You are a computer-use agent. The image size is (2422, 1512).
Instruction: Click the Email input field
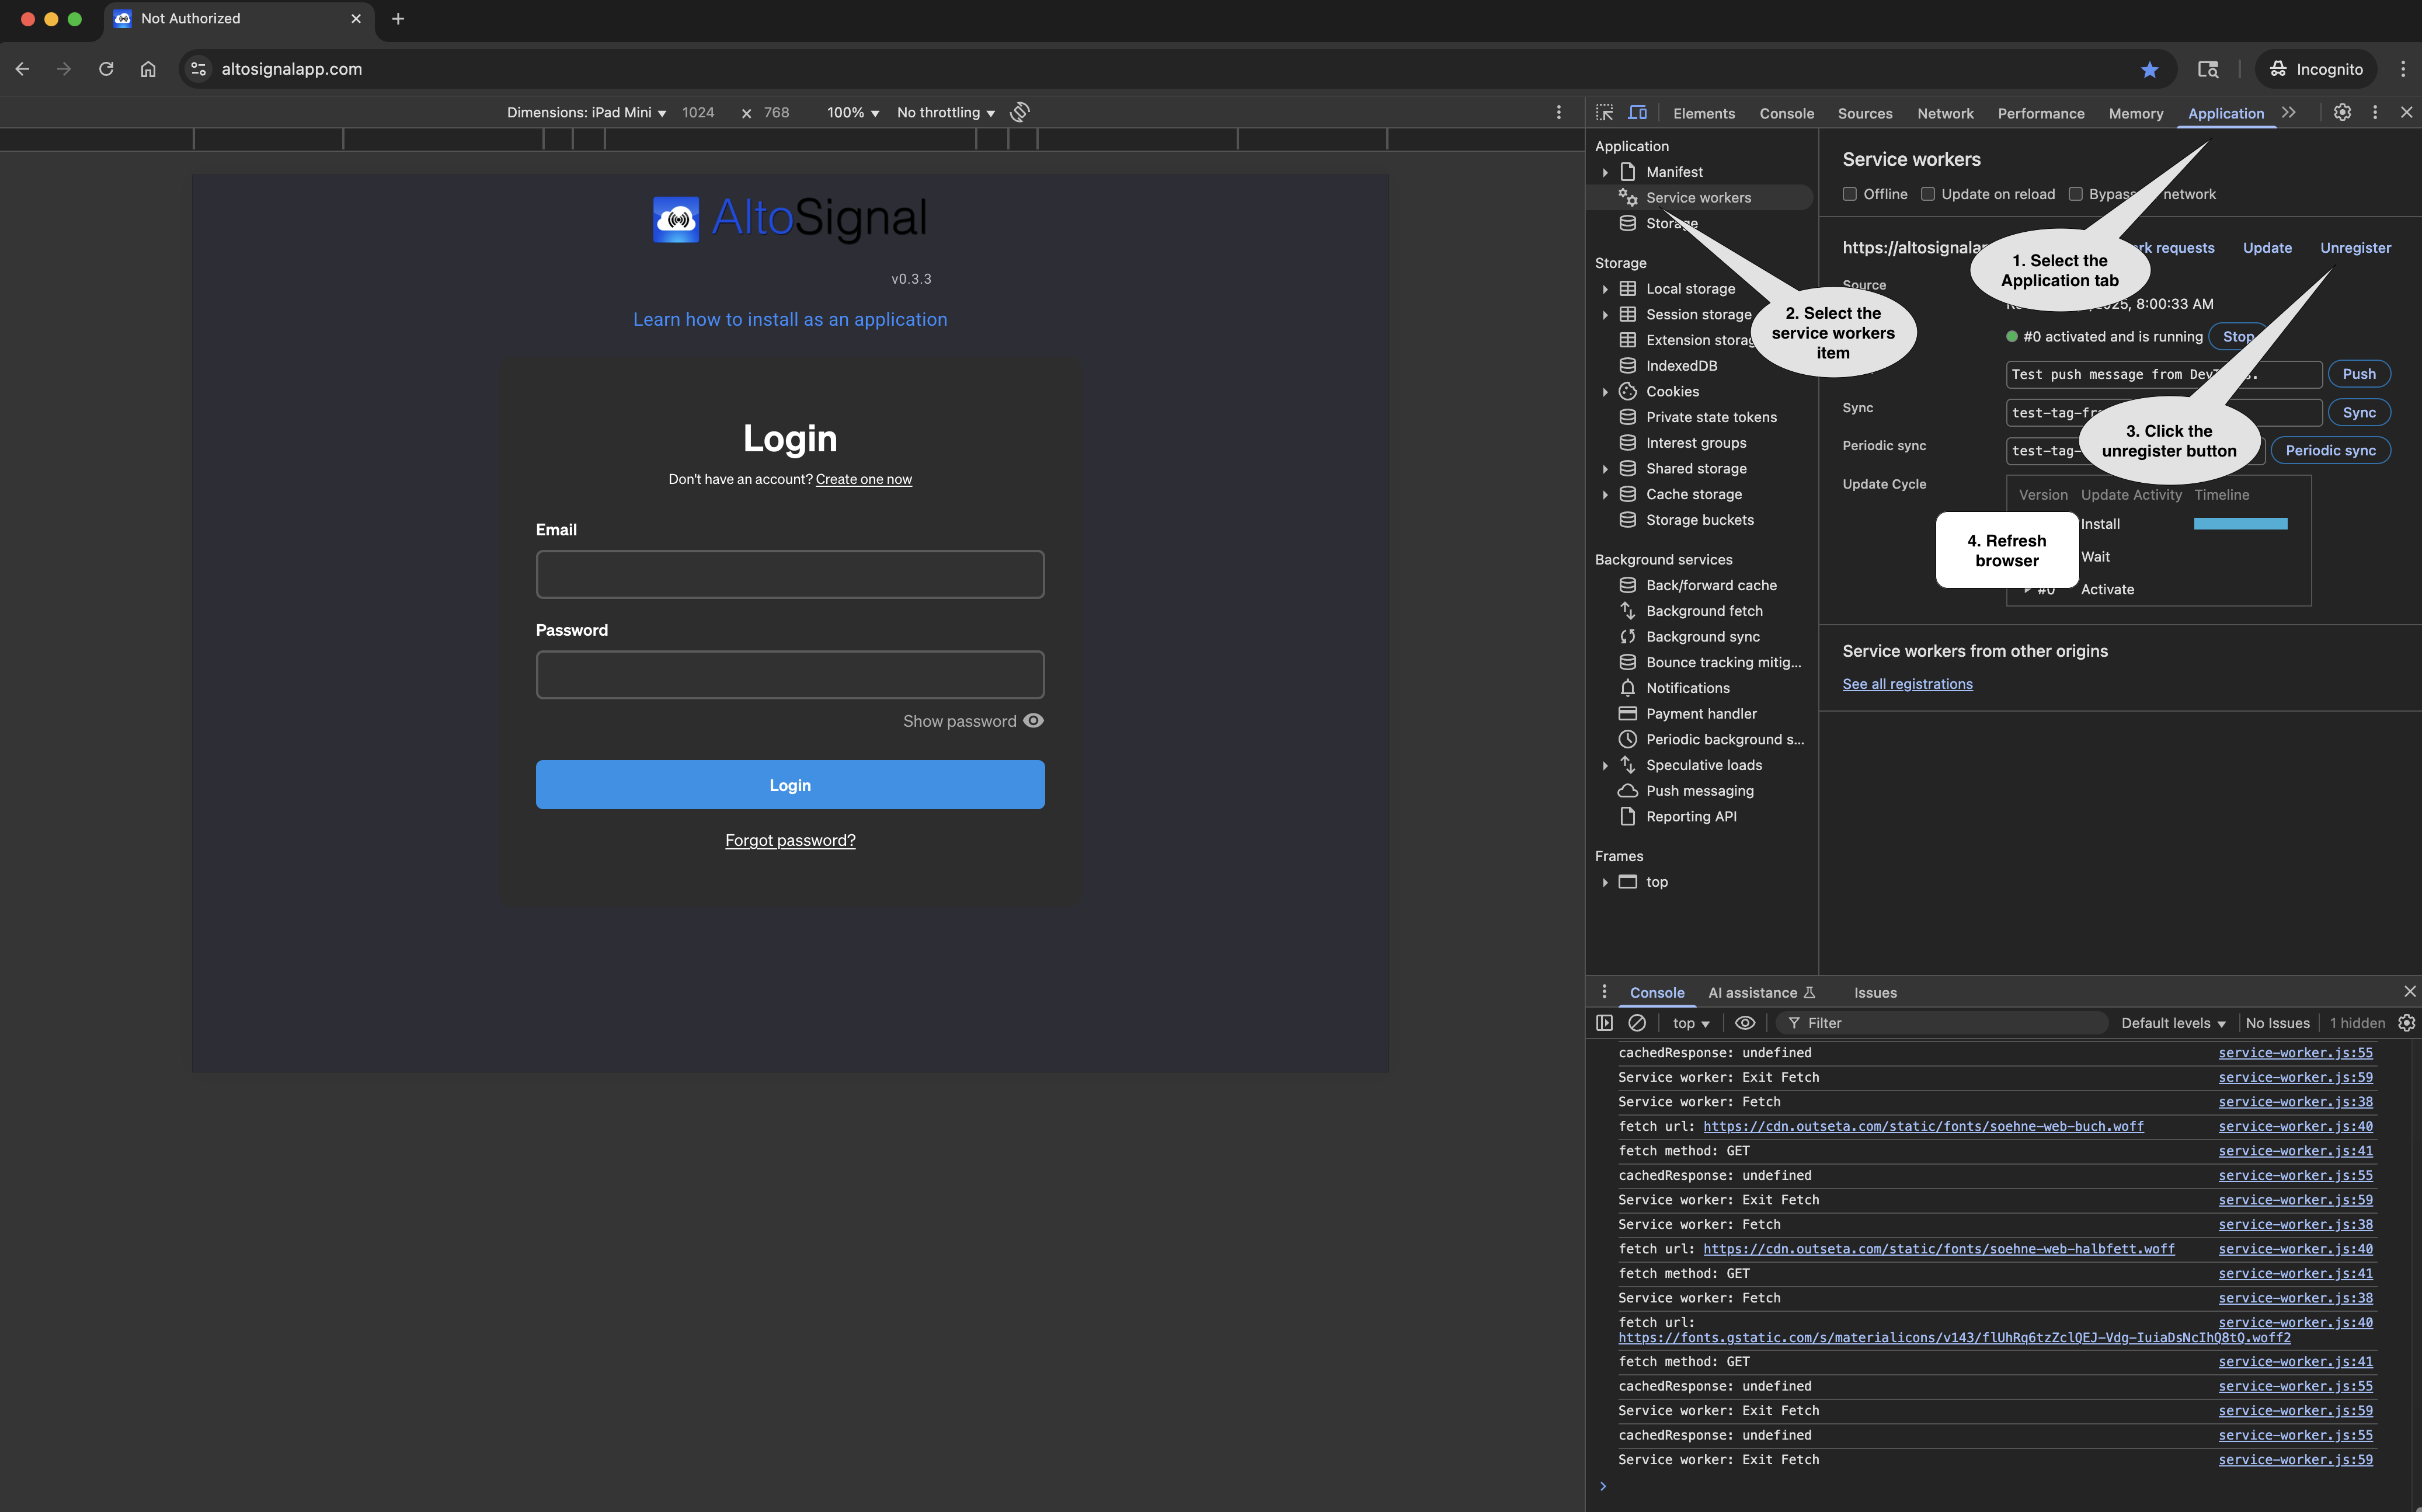pos(790,574)
